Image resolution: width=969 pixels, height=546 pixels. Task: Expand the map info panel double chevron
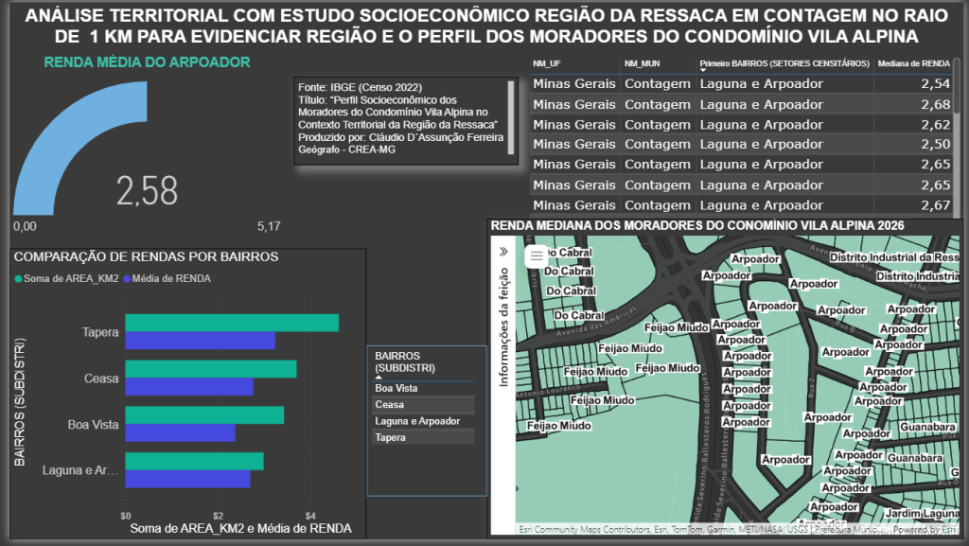tap(503, 253)
